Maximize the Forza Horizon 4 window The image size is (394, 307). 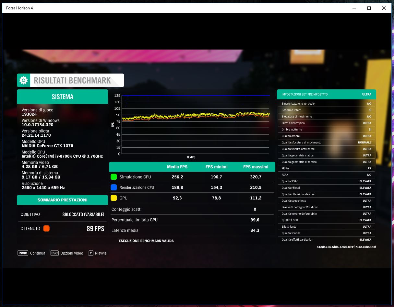pos(369,8)
